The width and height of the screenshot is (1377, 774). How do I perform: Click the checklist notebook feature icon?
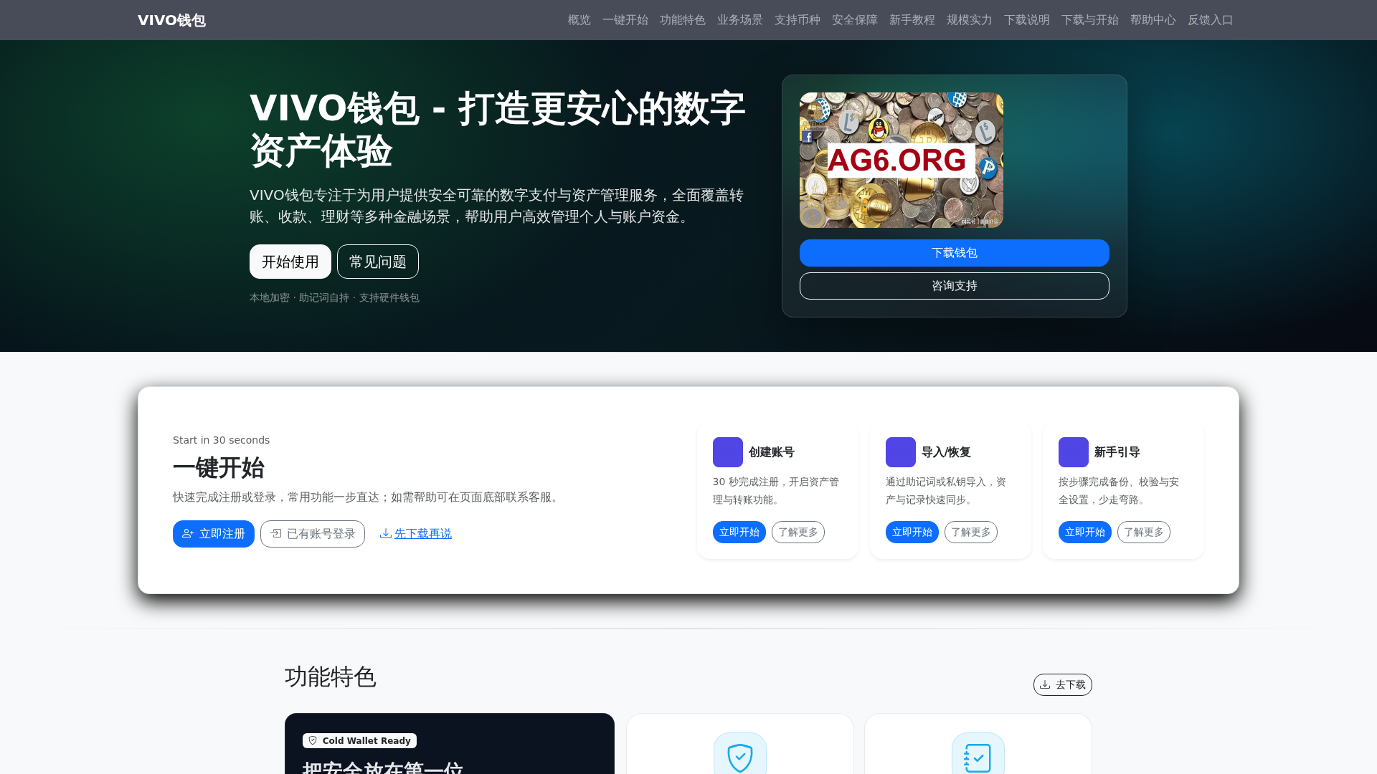click(x=978, y=756)
